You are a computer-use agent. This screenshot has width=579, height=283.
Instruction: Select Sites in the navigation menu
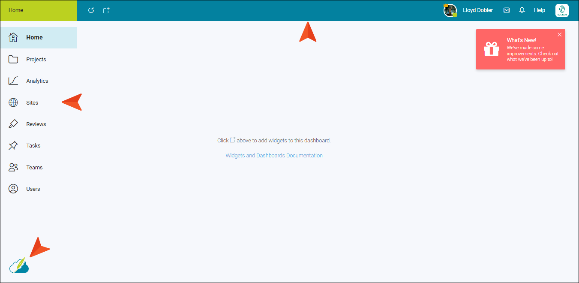(32, 103)
